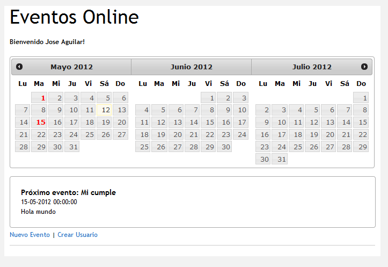Click the Bienvenido Jose Aguilar greeting
388x267 pixels.
pyautogui.click(x=47, y=42)
